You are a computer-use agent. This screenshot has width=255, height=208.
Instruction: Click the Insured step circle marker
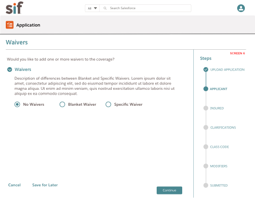tap(206, 108)
